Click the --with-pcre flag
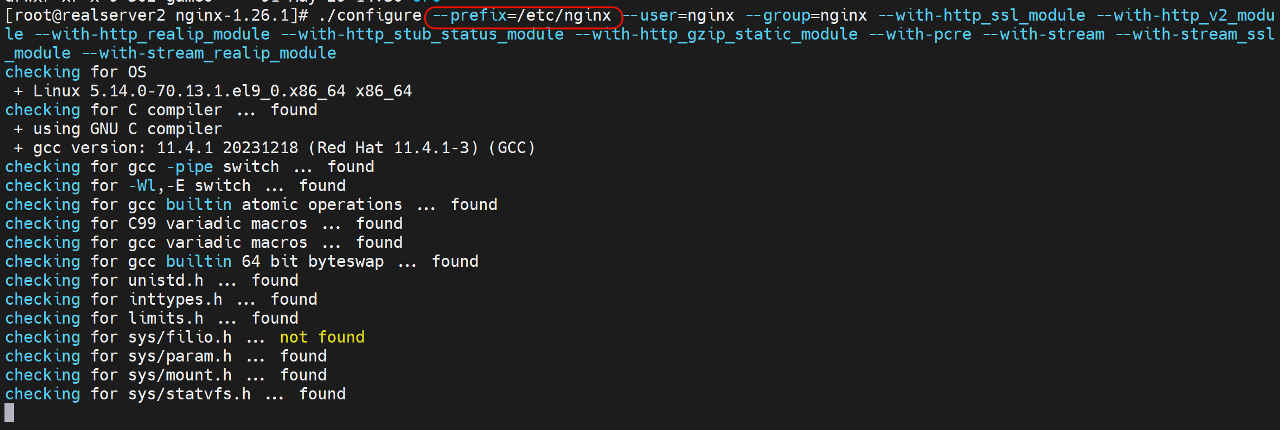1280x430 pixels. (x=920, y=35)
